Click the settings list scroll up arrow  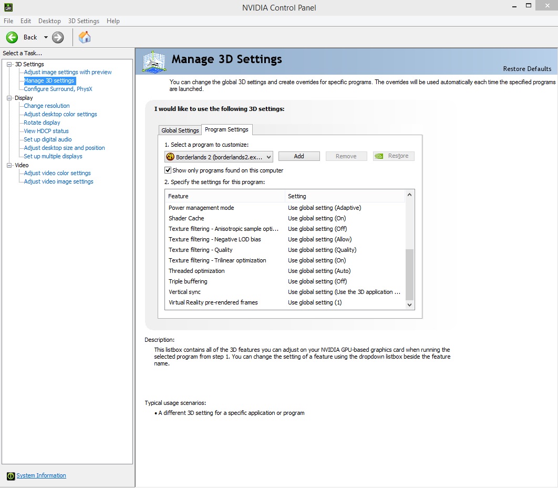[410, 195]
